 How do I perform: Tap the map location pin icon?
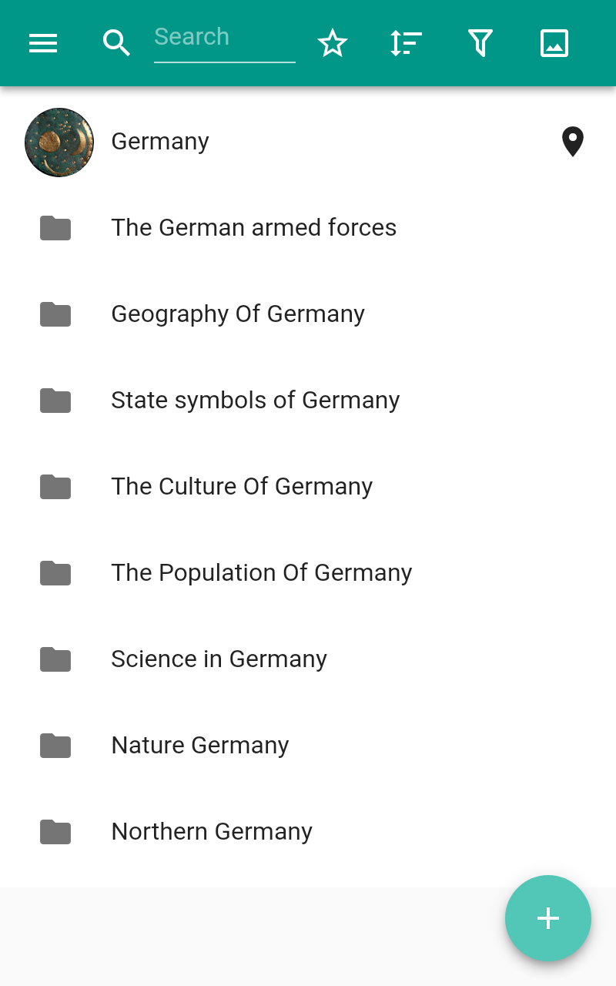pos(572,143)
